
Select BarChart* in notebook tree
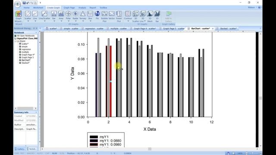pyautogui.click(x=26, y=60)
